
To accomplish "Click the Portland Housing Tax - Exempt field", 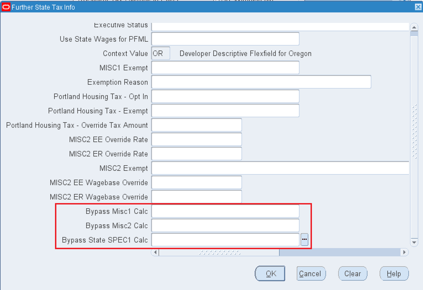I will click(x=225, y=110).
